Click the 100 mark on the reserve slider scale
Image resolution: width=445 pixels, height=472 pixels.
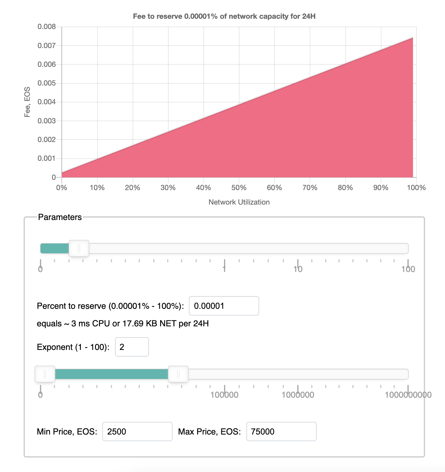(409, 269)
